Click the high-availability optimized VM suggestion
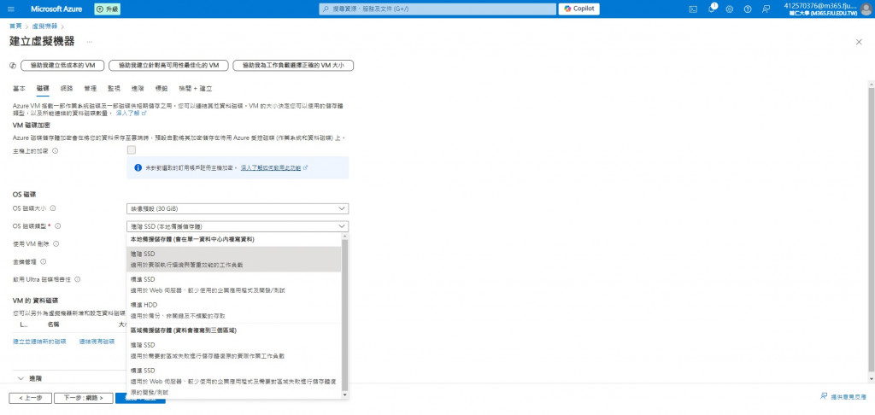Screen dimensions: 875x415 click(x=169, y=66)
